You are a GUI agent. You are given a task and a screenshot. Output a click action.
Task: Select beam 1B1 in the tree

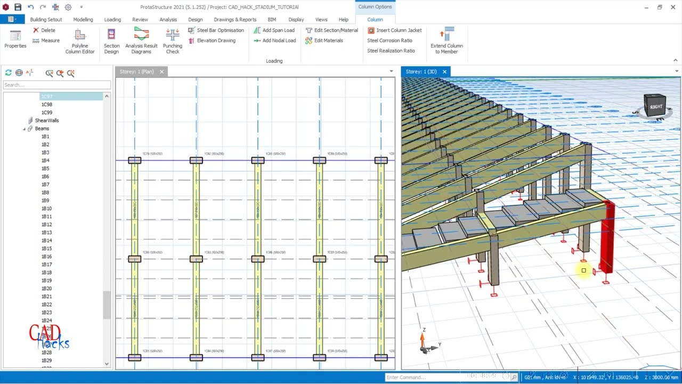(45, 137)
